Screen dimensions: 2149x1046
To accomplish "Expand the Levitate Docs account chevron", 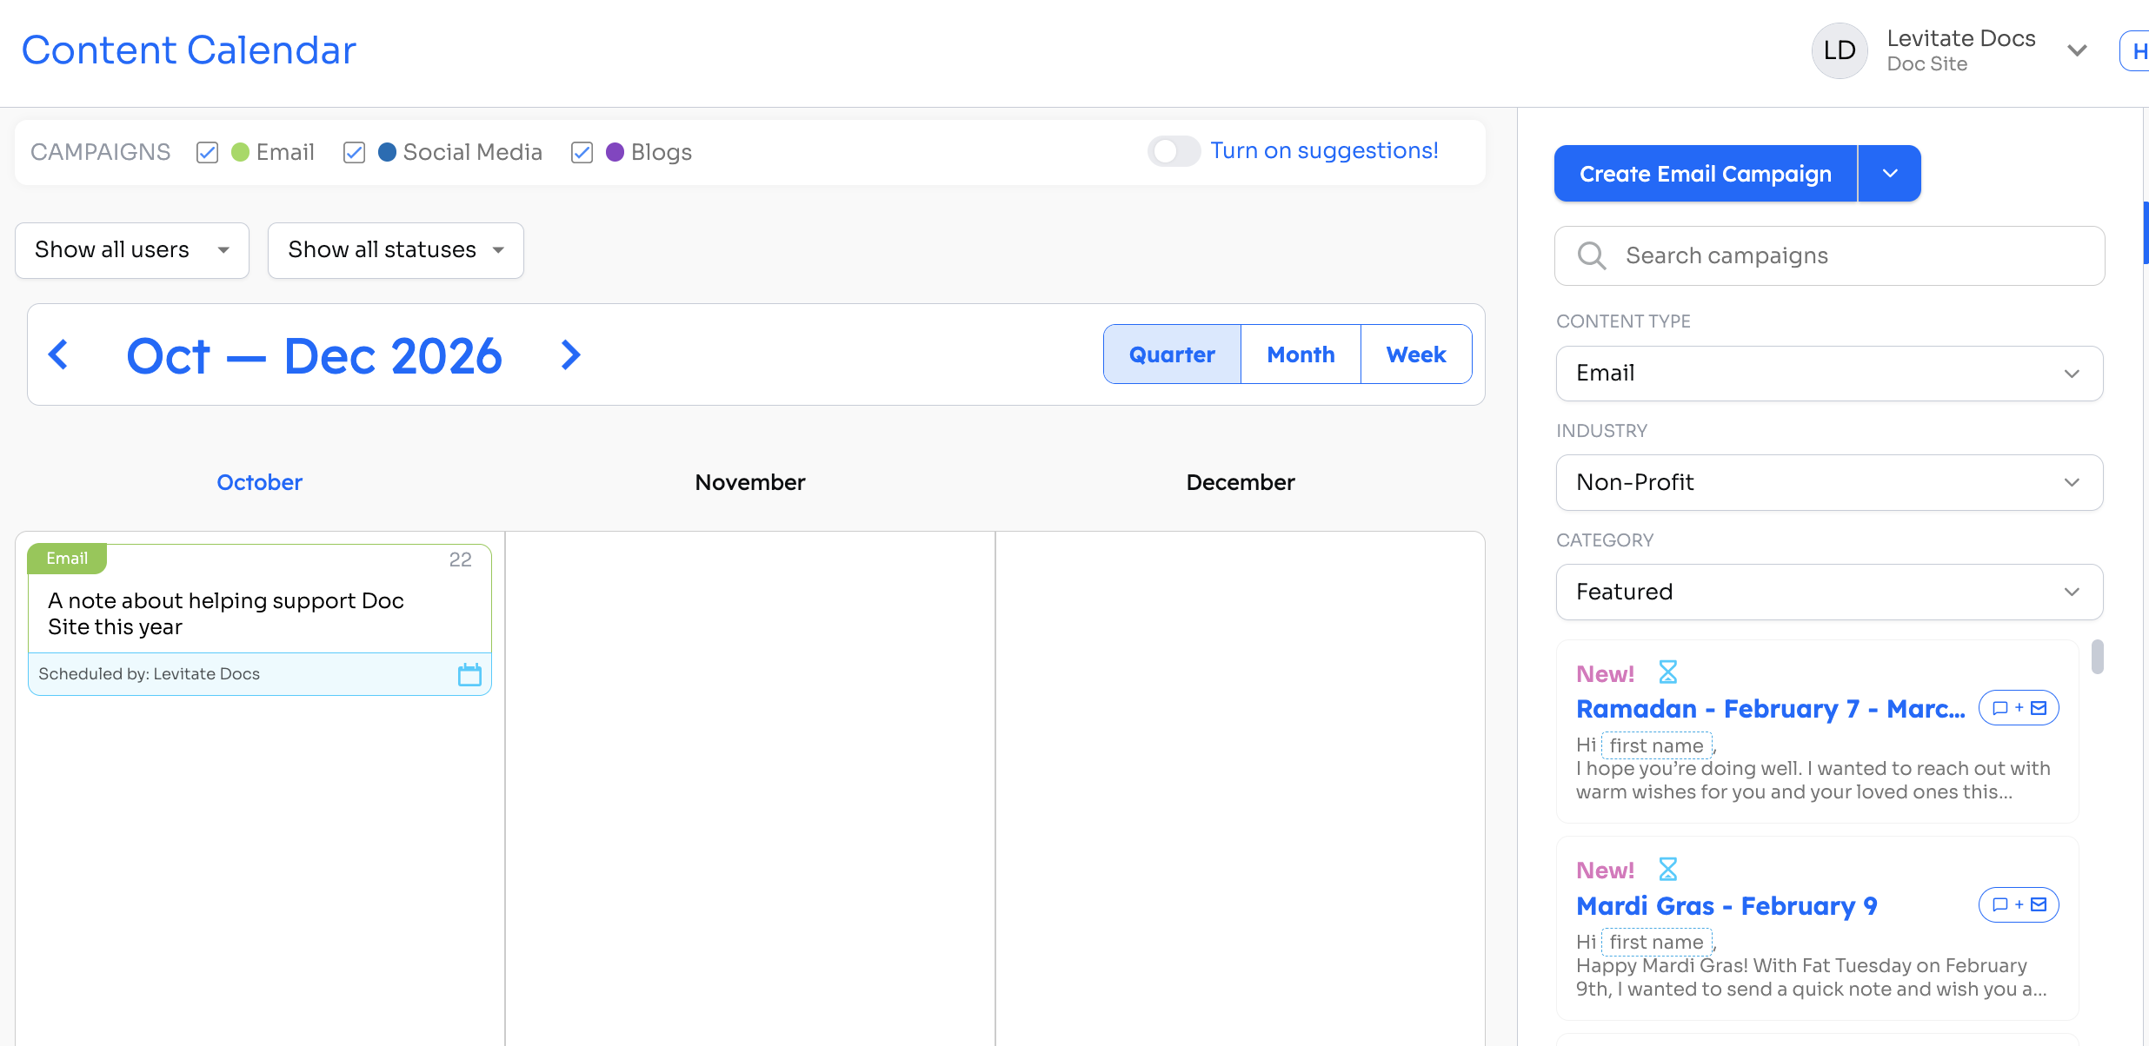I will coord(2078,50).
